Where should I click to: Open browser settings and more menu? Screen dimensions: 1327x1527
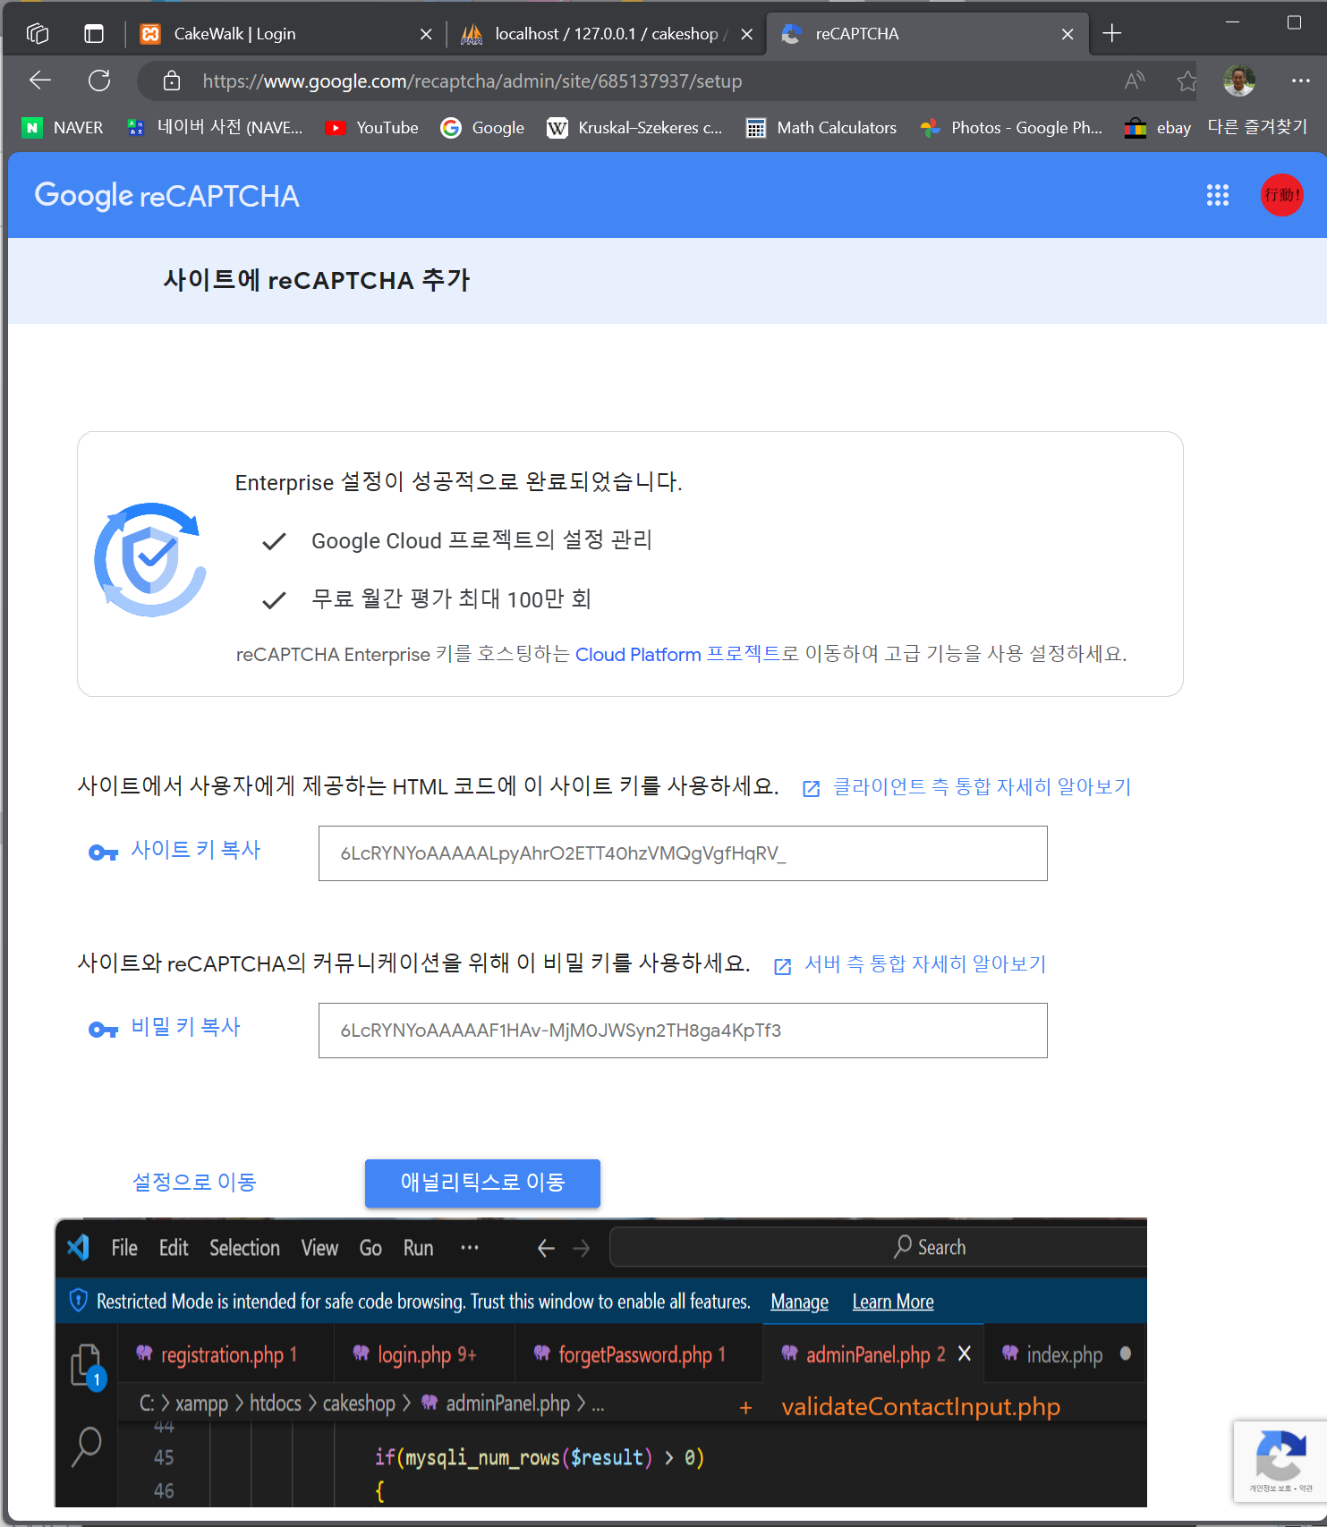click(x=1300, y=81)
